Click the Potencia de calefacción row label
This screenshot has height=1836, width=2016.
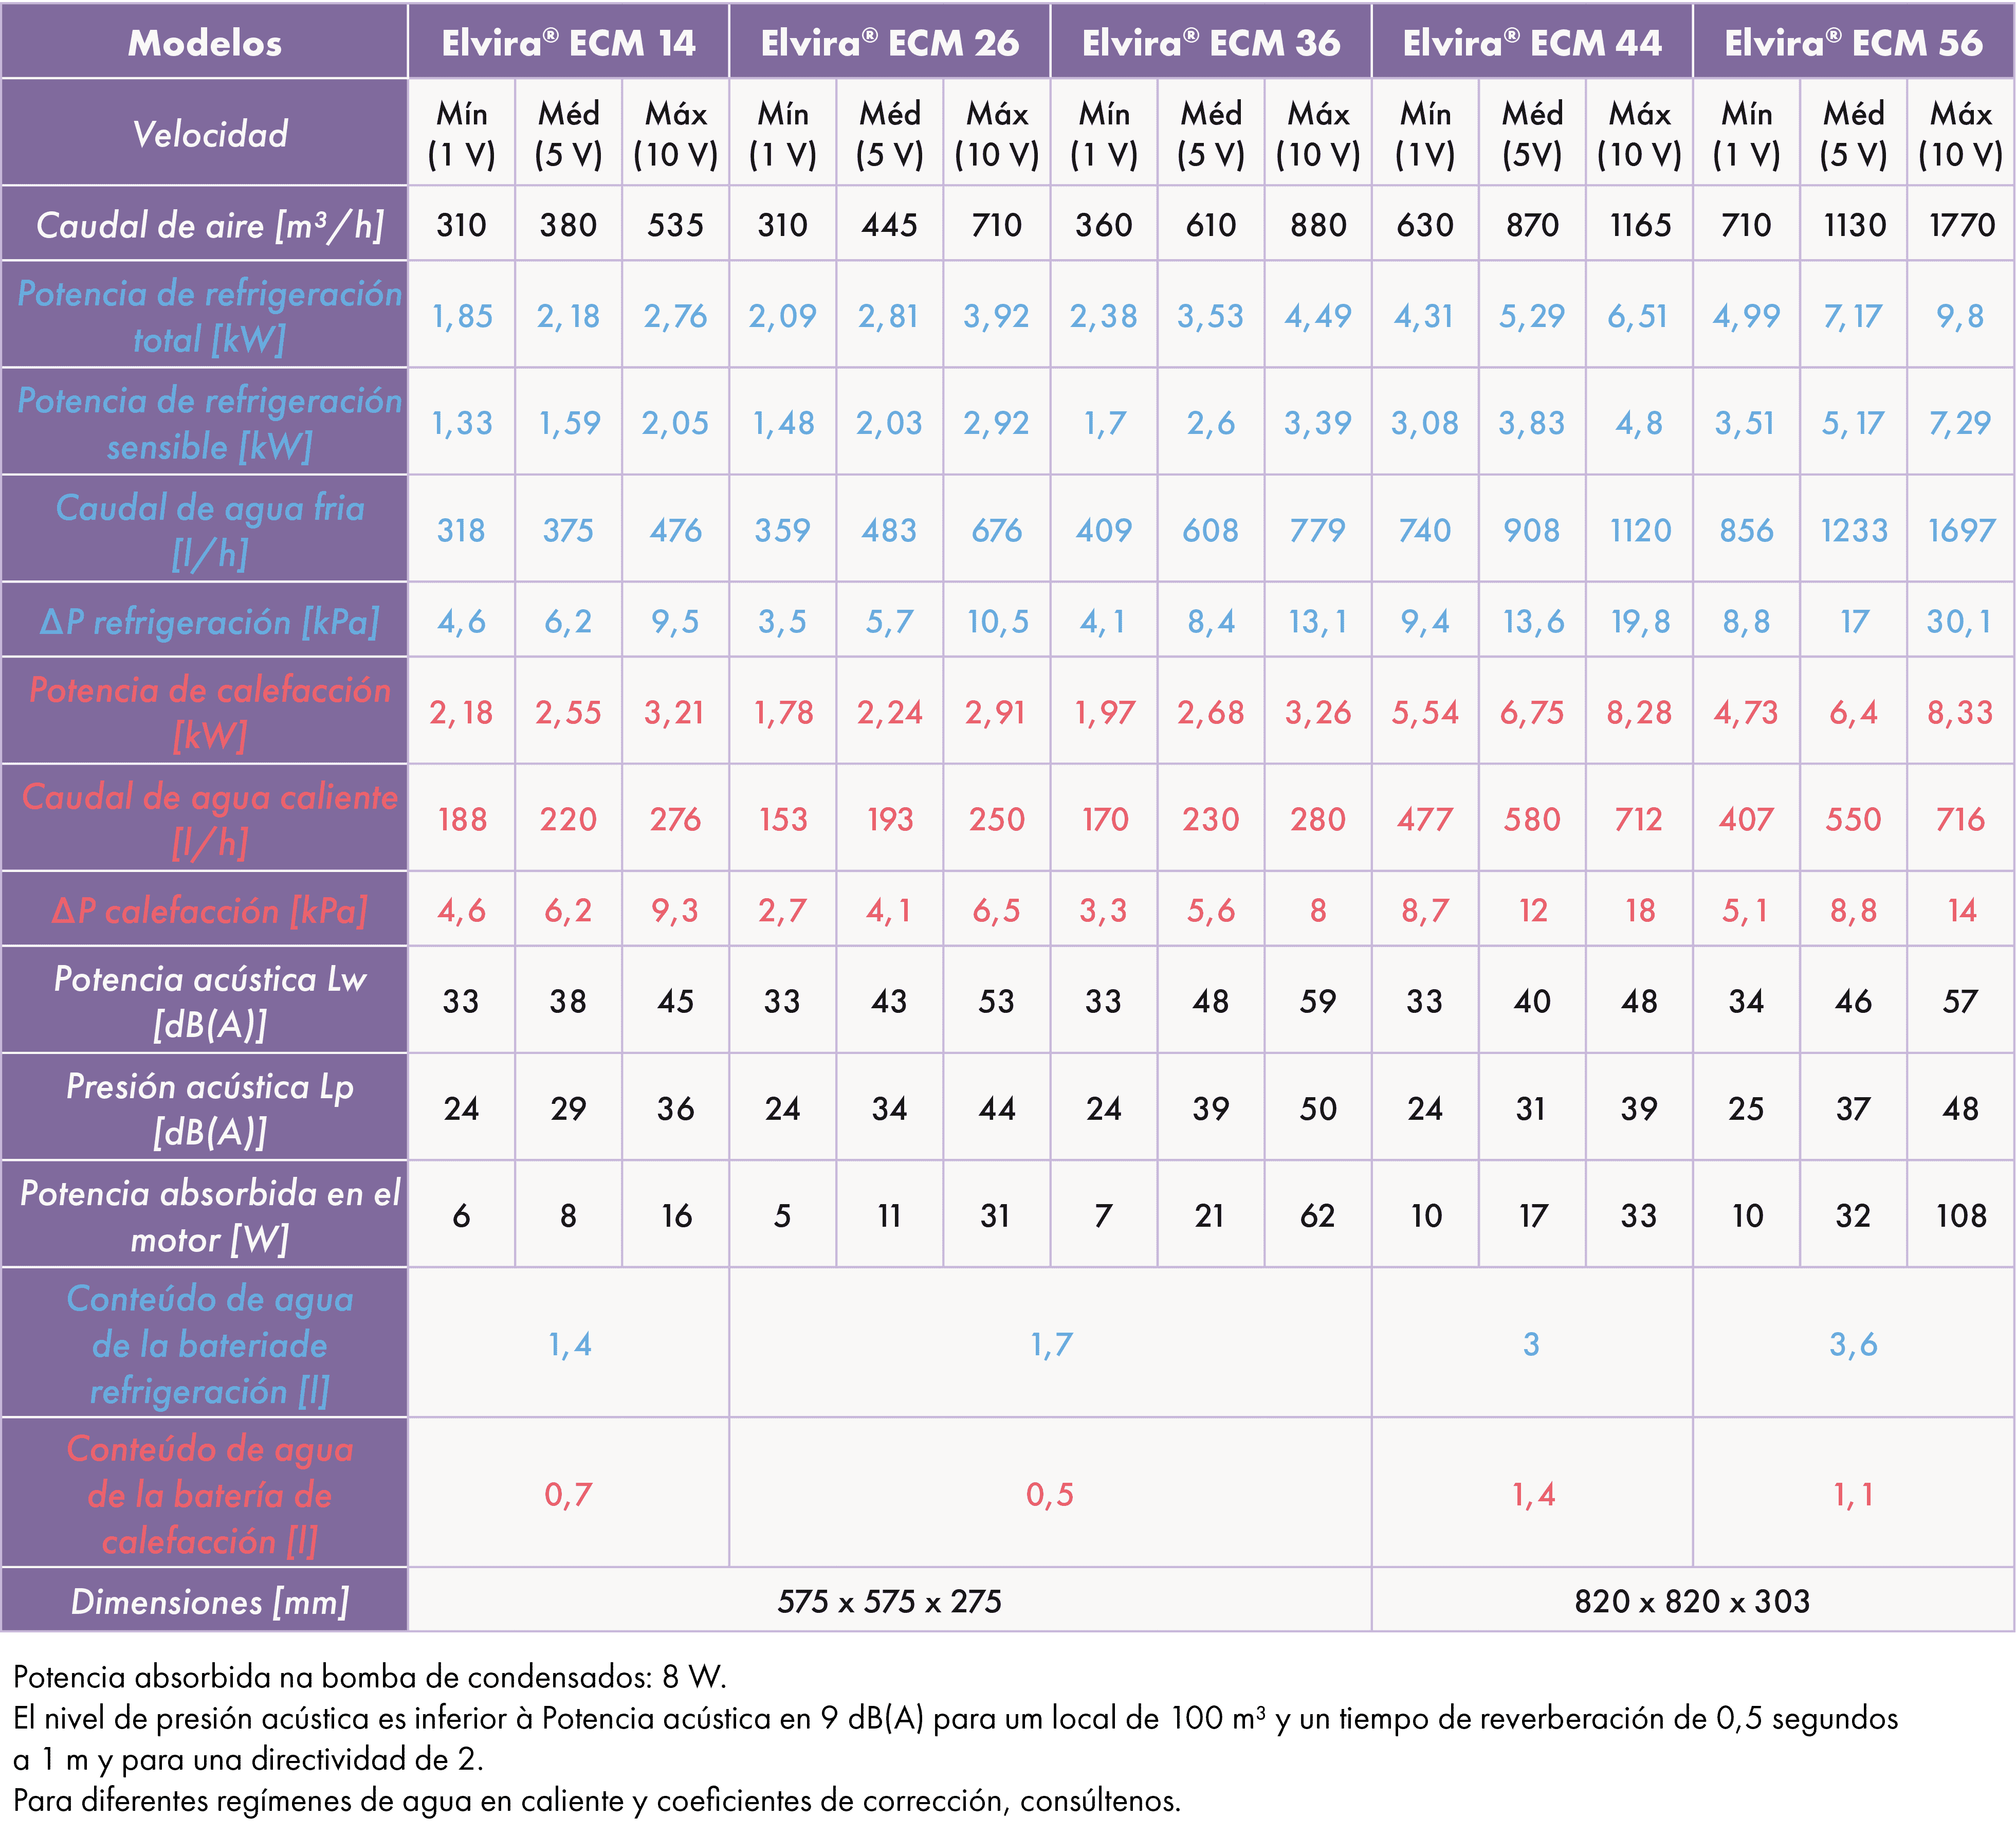(210, 711)
